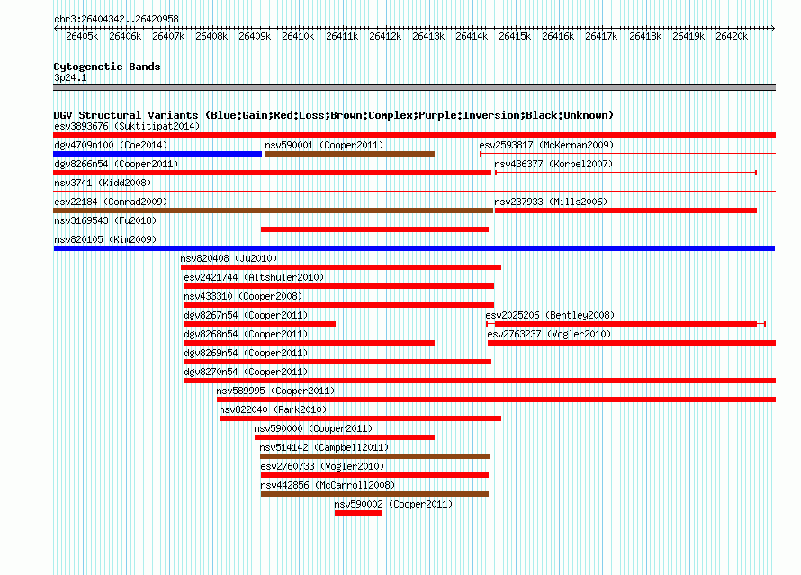
Task: Click the esv2421744 (Altshuler2010) label
Action: 254,277
